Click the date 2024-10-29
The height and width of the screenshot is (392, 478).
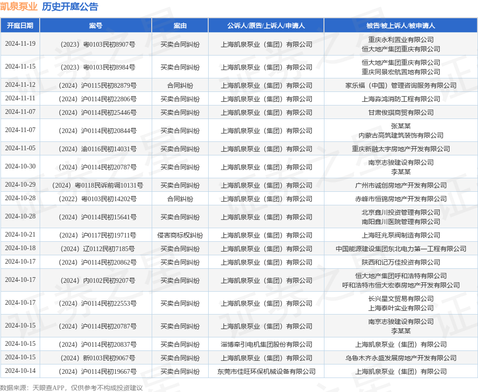point(20,184)
